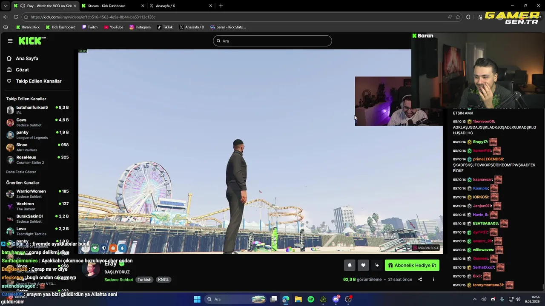Click the taskbar search box
545x306 pixels.
tap(235, 299)
